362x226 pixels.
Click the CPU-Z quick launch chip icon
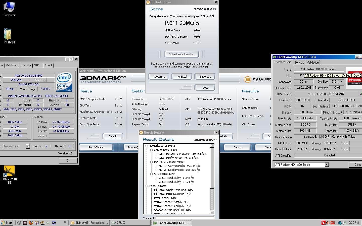(x=48, y=223)
